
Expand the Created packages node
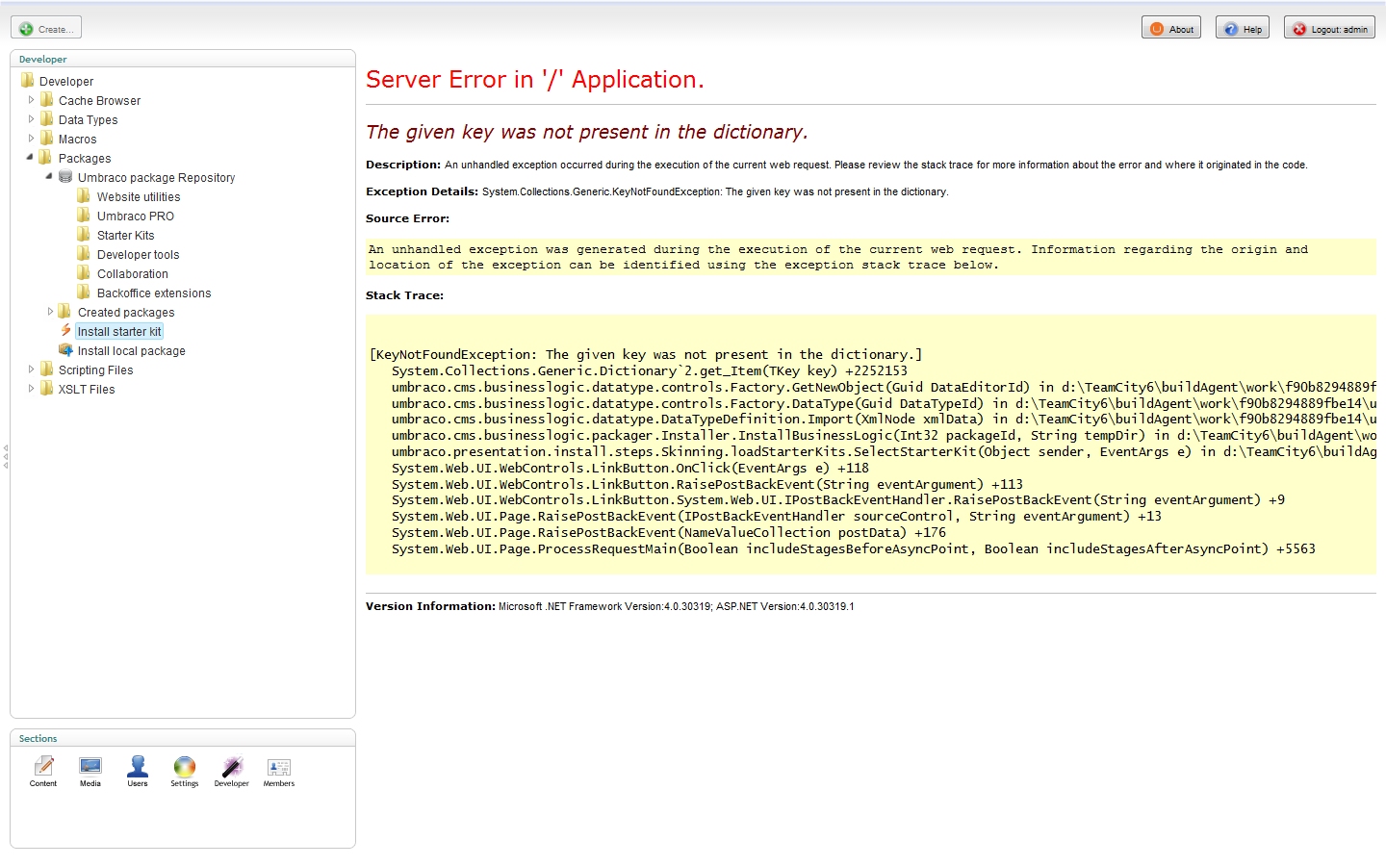click(x=50, y=312)
